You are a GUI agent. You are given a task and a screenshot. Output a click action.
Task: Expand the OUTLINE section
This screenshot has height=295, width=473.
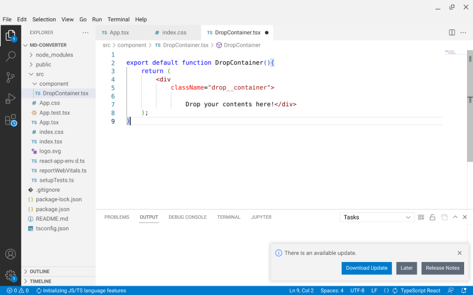coord(59,271)
